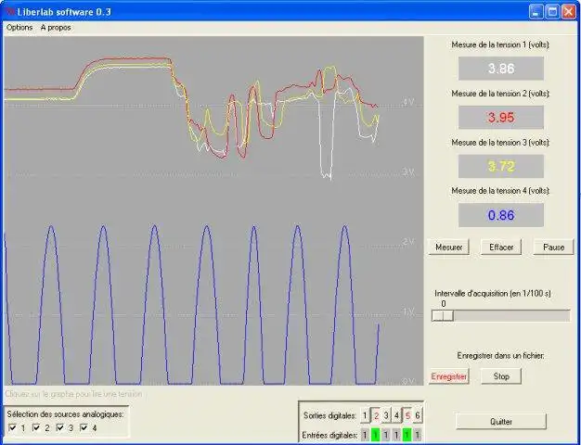Image resolution: width=581 pixels, height=445 pixels.
Task: Click first digital input indicator (Entrées digitales)
Action: click(x=365, y=435)
